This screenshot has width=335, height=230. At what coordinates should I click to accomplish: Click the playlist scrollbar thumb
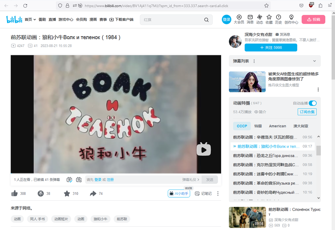tap(319, 151)
